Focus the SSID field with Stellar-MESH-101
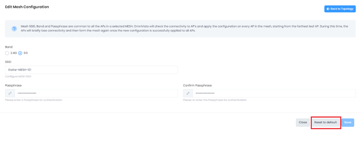 coord(91,70)
